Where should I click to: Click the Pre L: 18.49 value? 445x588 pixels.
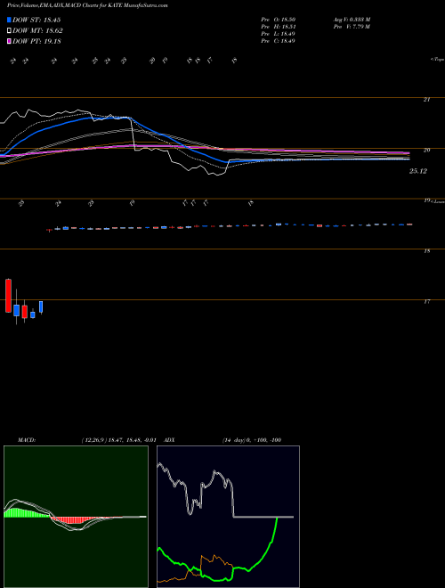[278, 34]
